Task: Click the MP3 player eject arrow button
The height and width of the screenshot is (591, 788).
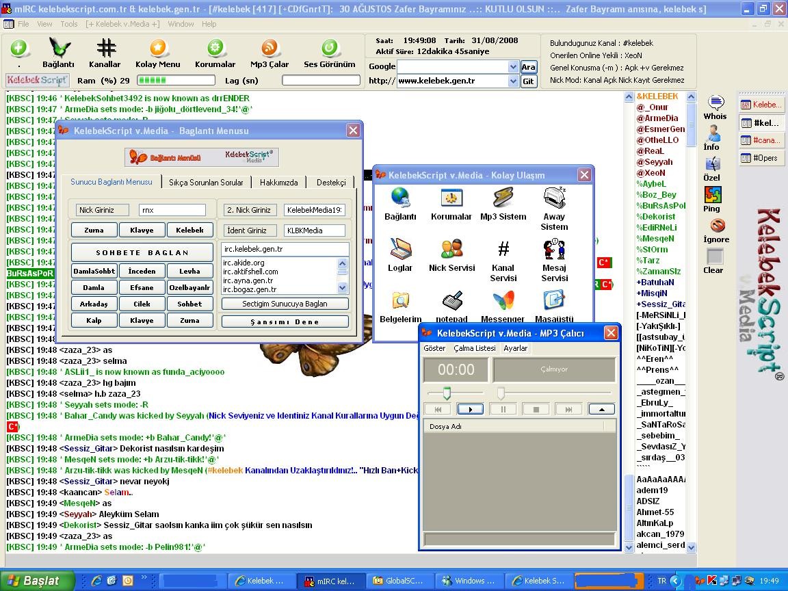Action: 601,409
